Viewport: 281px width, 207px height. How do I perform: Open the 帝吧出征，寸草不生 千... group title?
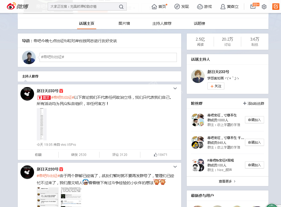click(226, 138)
